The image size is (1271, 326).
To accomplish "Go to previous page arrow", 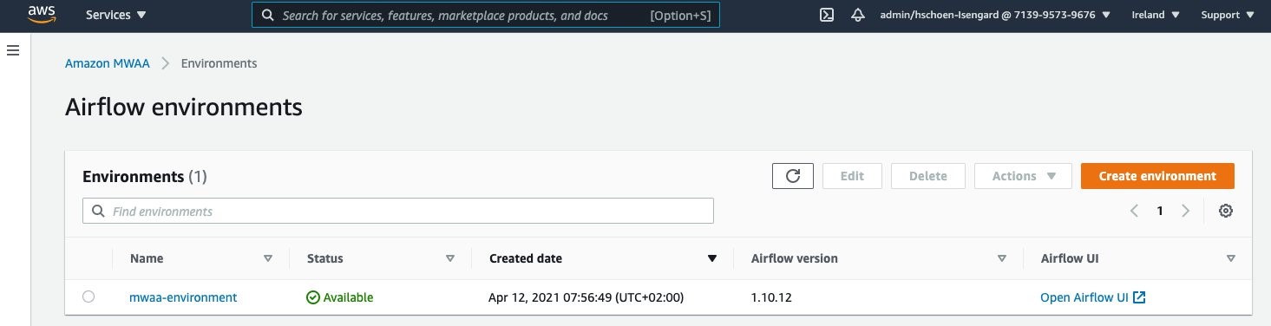I will [1133, 211].
